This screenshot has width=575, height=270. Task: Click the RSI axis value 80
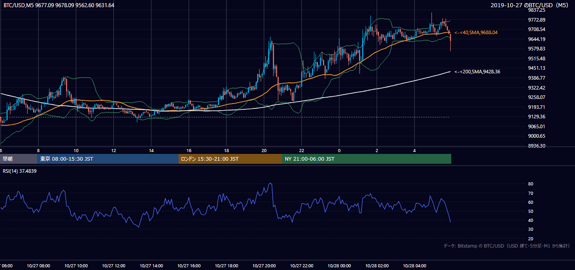tap(531, 184)
